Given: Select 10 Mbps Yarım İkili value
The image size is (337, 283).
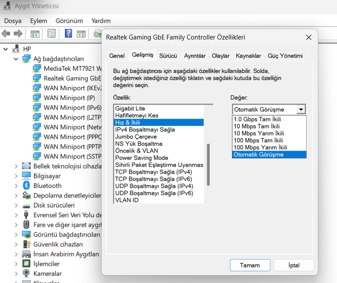Looking at the screenshot, I should (269, 133).
